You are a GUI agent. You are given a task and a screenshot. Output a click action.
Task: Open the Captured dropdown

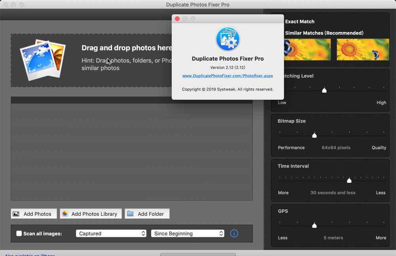click(111, 233)
